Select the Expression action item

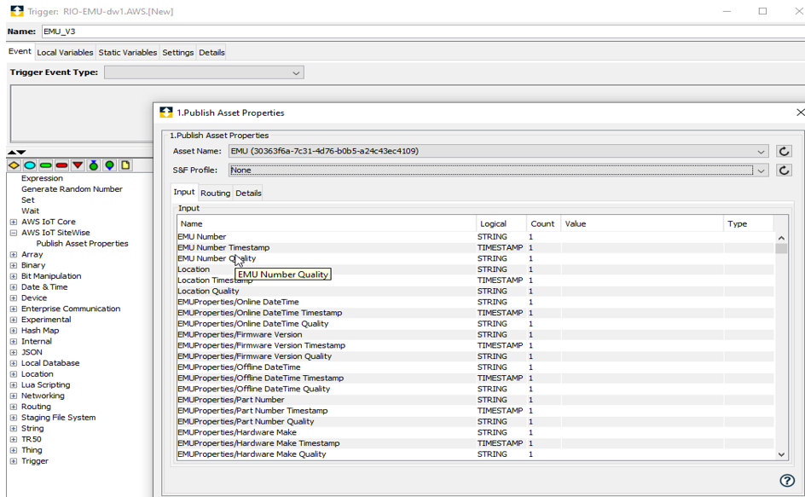[x=42, y=179]
